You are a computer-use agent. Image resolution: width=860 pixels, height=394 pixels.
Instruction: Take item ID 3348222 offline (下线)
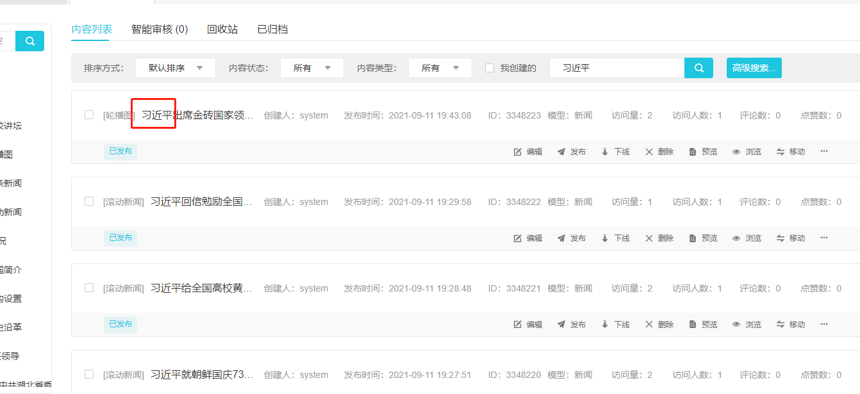tap(615, 238)
